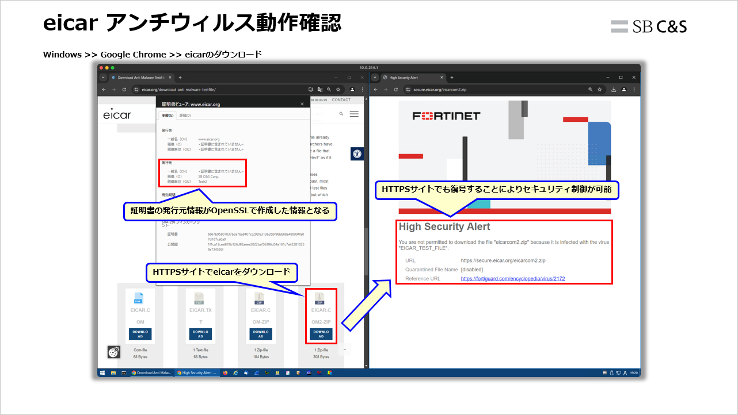Click the https://secure.eicar.org/eicarcom2.zip URL text

[x=503, y=260]
